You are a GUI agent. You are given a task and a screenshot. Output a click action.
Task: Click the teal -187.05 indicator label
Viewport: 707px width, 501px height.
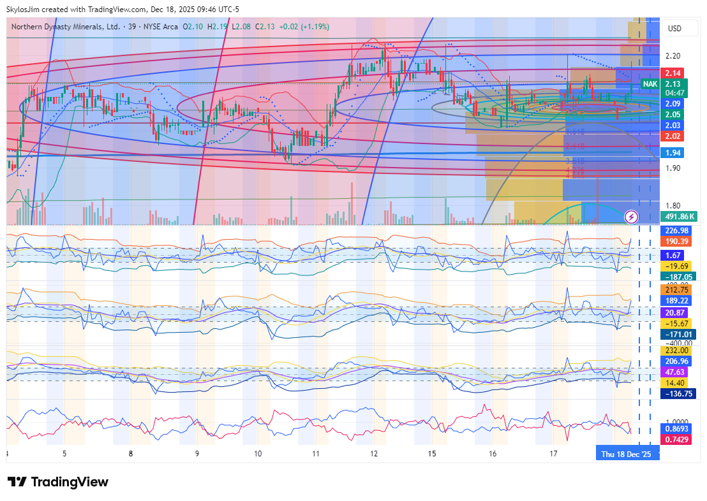(x=679, y=277)
